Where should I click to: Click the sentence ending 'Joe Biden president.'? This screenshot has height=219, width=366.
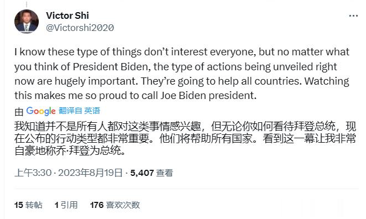[x=136, y=96]
